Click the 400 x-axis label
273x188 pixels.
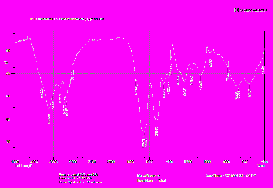(x=264, y=162)
